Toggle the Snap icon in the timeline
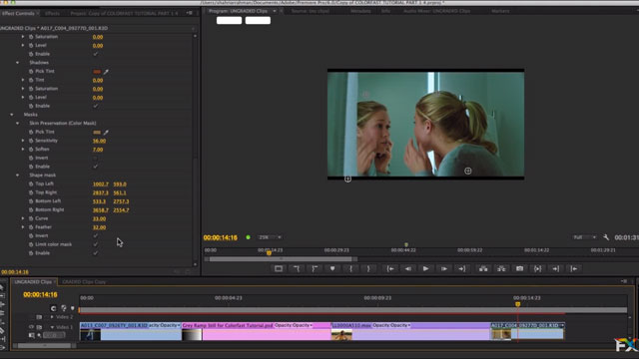The image size is (639, 359). [53, 308]
